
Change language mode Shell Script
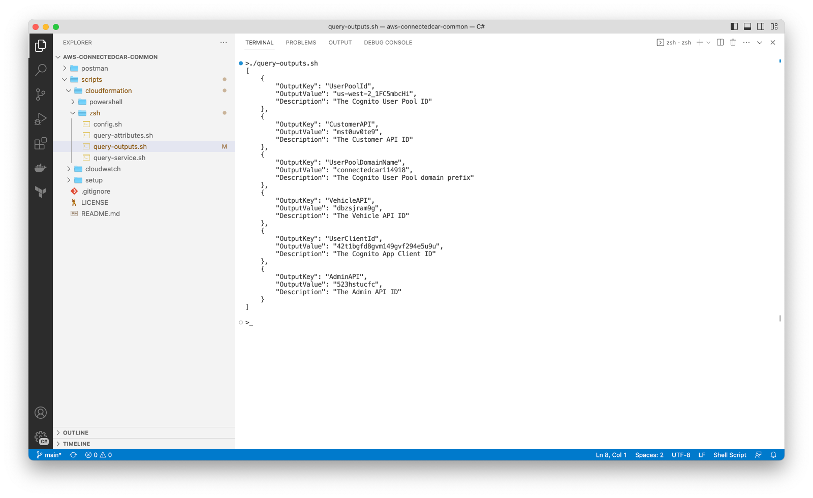tap(730, 455)
